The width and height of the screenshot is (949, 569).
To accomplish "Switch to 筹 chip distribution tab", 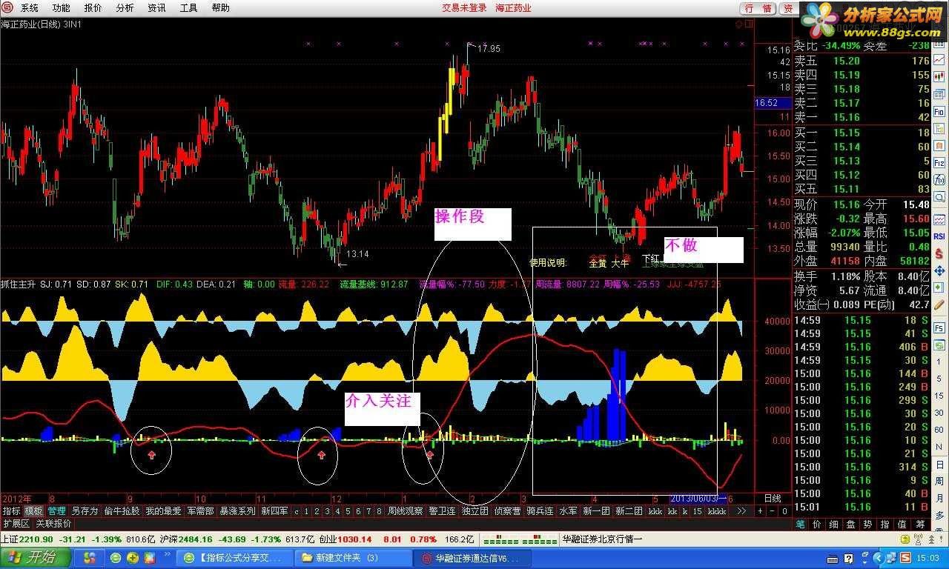I will [x=921, y=524].
